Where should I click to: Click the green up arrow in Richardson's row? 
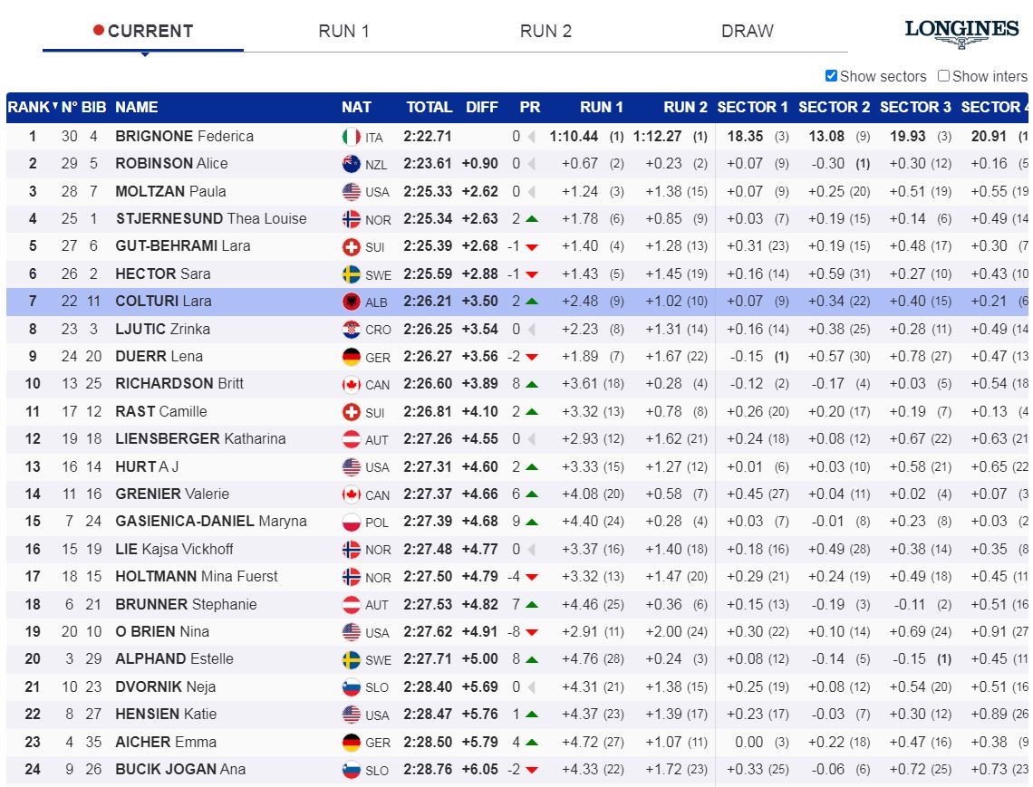click(x=532, y=384)
